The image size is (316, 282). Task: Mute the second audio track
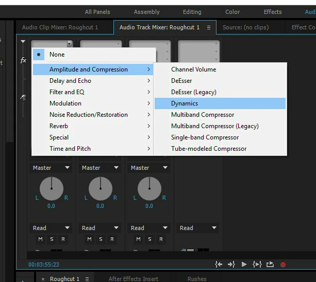(89, 239)
